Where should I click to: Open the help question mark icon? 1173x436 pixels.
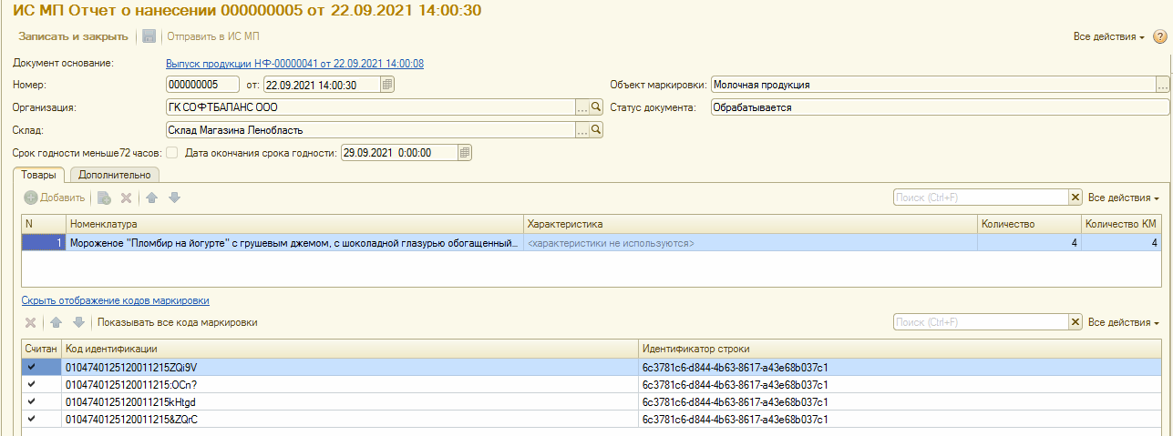[x=1159, y=36]
